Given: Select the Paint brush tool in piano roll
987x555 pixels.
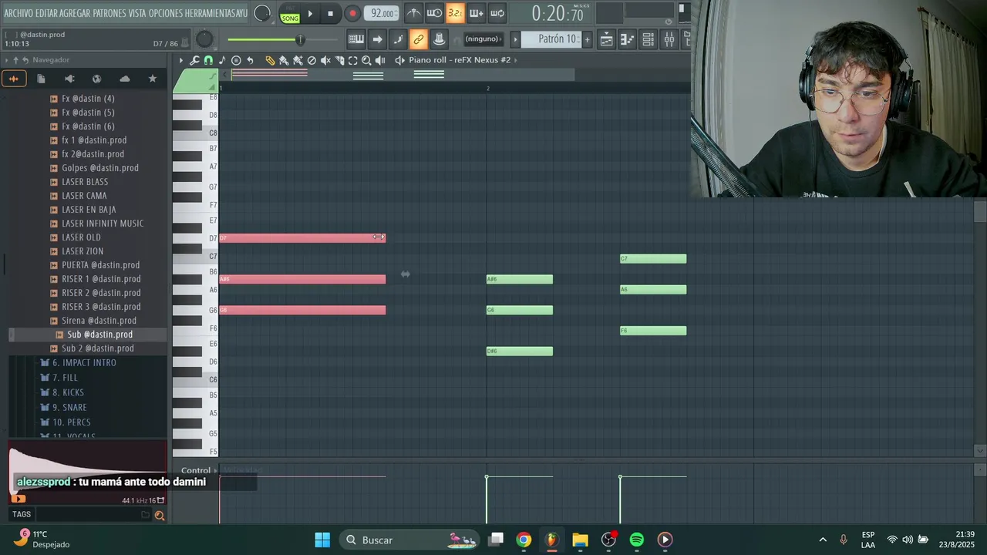Looking at the screenshot, I should tap(284, 60).
